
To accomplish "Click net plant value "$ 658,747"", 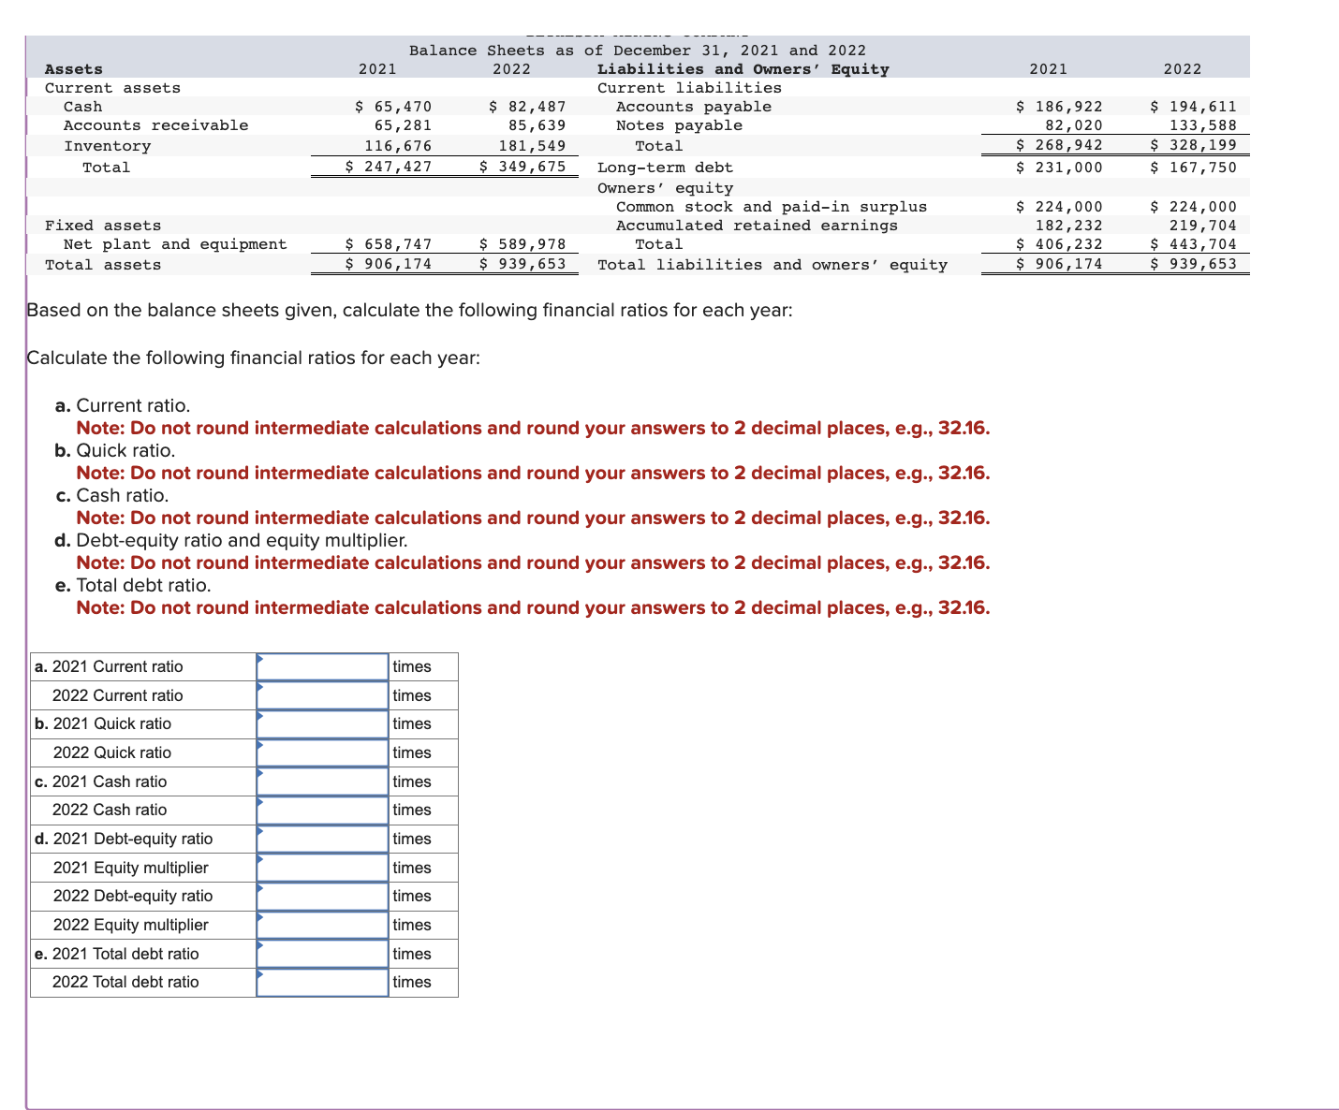I will point(389,244).
